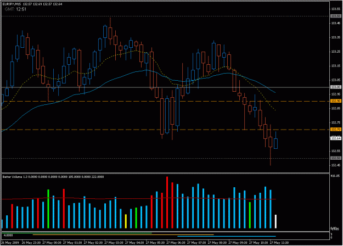
Task: Click the 133.25 price scale value
Action: pos(336,52)
